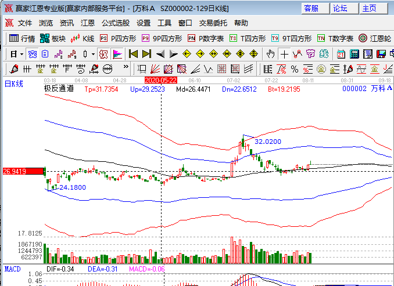Click yellow diamond horizontal-compress icon
This screenshot has width=394, height=286.
(x=227, y=54)
